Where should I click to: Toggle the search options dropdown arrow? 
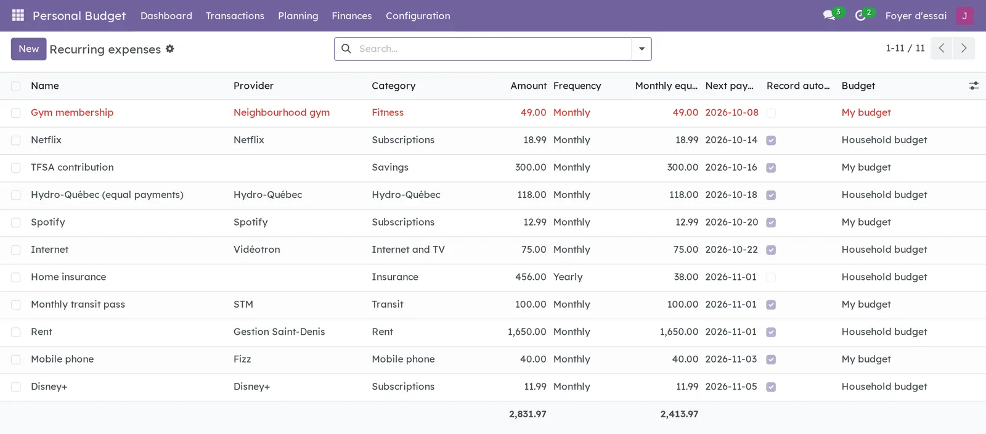point(642,49)
